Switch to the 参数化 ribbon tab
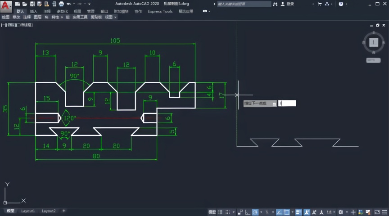The image size is (389, 216). pos(62,11)
